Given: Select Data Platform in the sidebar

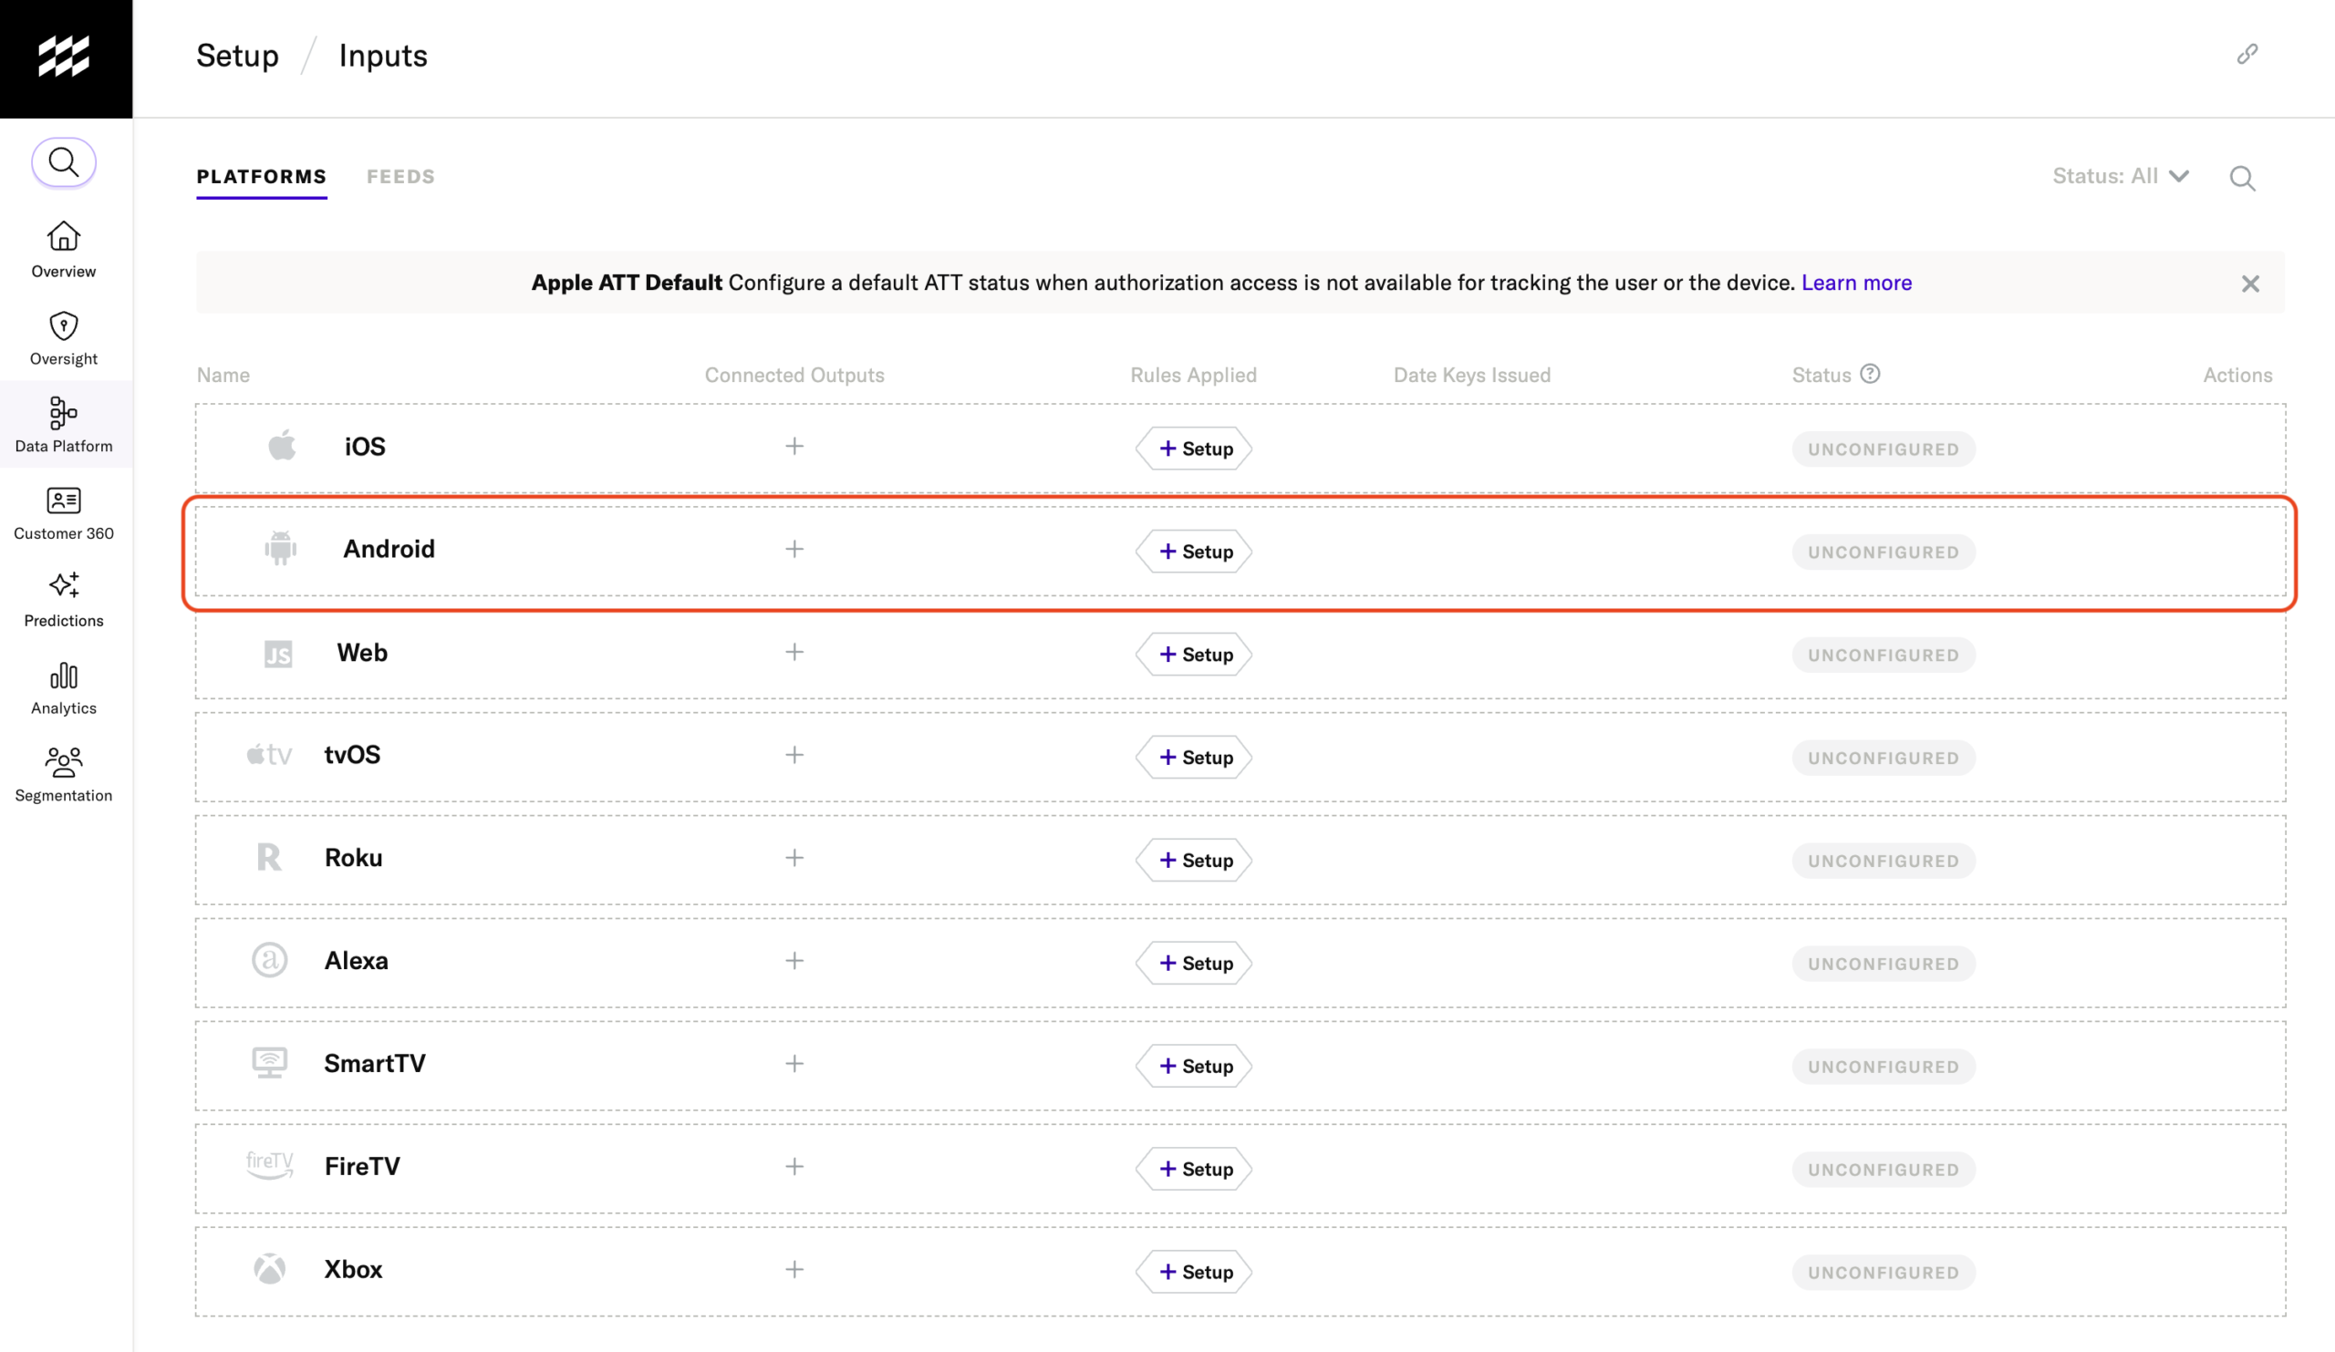Looking at the screenshot, I should point(64,425).
